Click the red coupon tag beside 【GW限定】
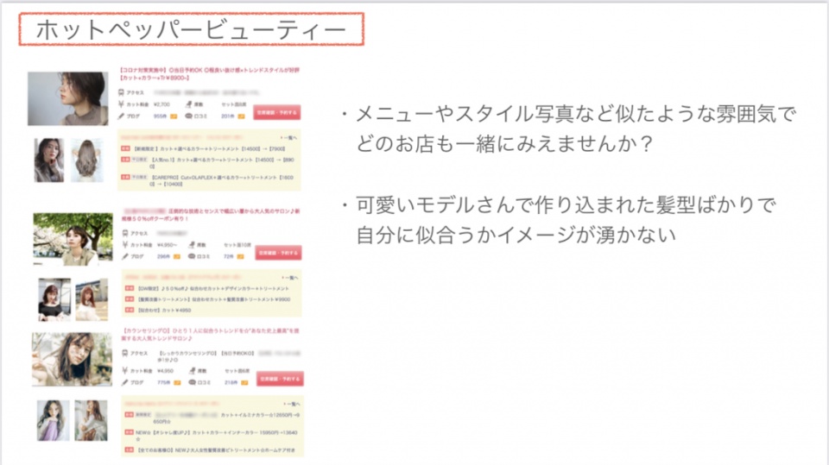This screenshot has height=465, width=829. point(129,288)
